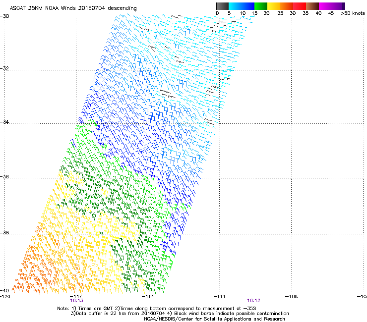Click the NOAA/NESDIS Center credit line

tap(214, 319)
